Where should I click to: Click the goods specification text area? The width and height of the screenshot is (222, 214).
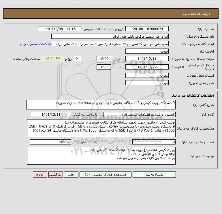click(x=101, y=128)
